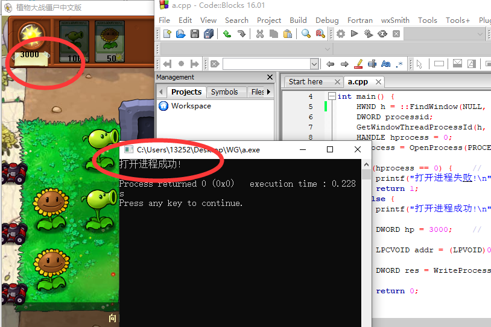The image size is (491, 327).
Task: Click the Rebuild cycling arrows icon
Action: 382,34
